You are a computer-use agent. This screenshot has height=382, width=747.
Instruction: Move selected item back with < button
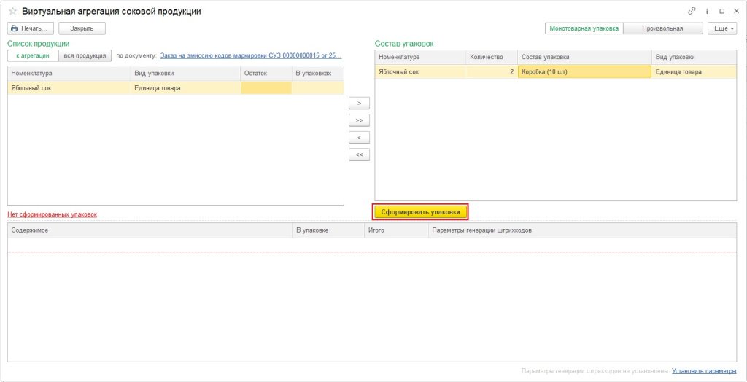click(359, 137)
